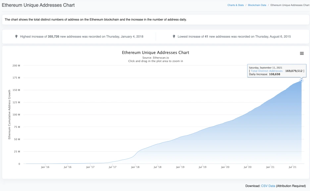Image resolution: width=310 pixels, height=191 pixels.
Task: Open the Blockchain Data breadcrumb link
Action: tap(257, 5)
